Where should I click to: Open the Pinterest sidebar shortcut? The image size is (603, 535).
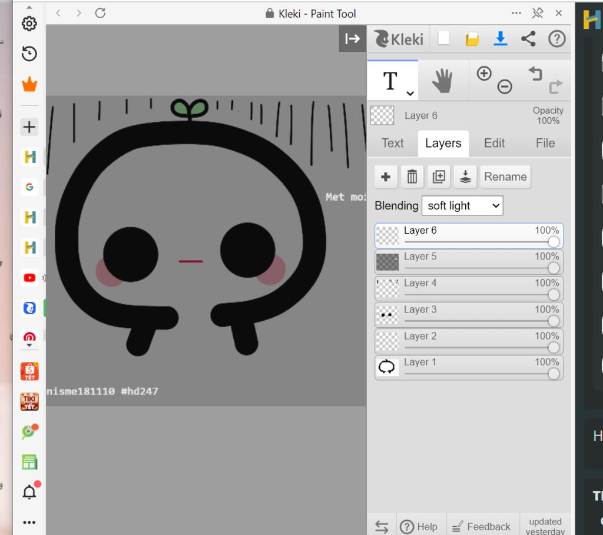[x=29, y=337]
